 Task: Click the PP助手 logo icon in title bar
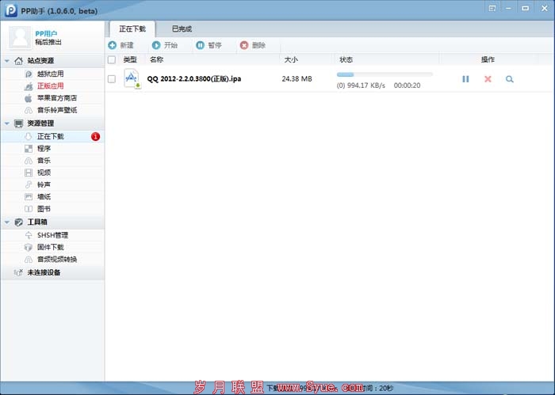(11, 10)
